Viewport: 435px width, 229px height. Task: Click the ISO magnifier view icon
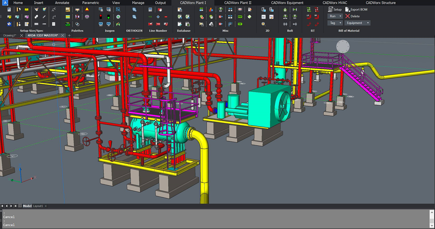point(118,10)
